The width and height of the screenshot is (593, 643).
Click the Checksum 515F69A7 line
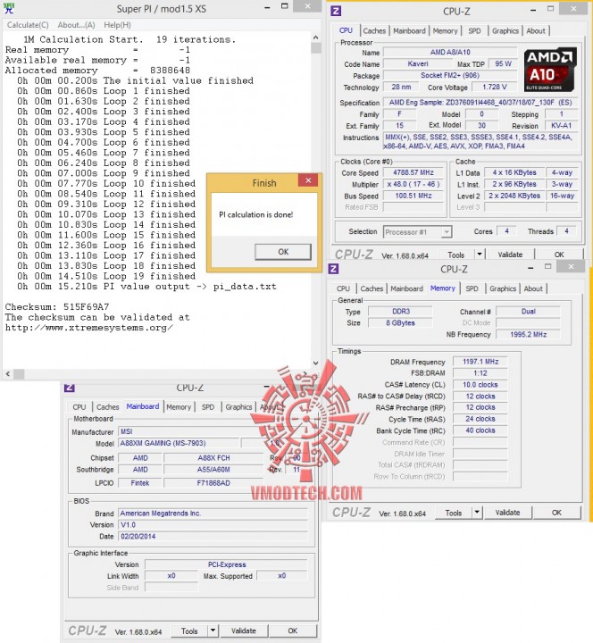pos(57,306)
